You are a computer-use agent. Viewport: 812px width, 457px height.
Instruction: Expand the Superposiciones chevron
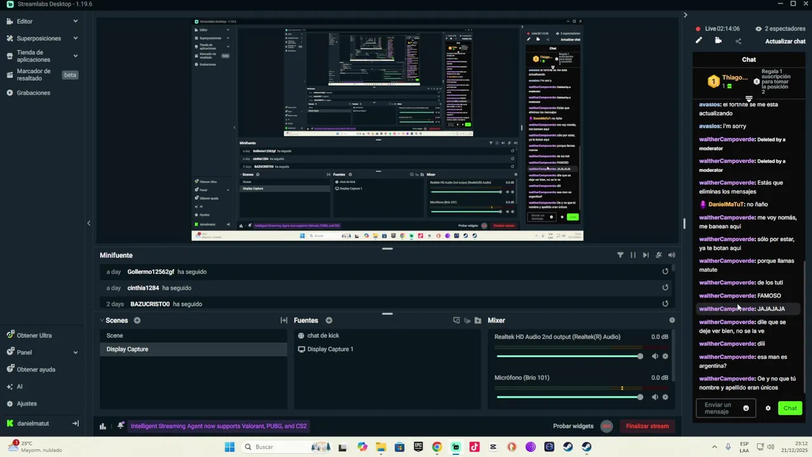(75, 38)
